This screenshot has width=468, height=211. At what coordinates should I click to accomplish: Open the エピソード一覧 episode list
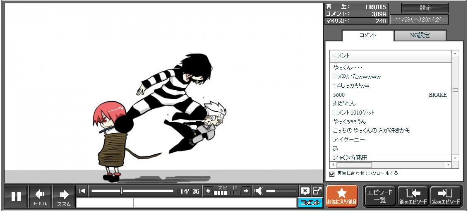[379, 196]
